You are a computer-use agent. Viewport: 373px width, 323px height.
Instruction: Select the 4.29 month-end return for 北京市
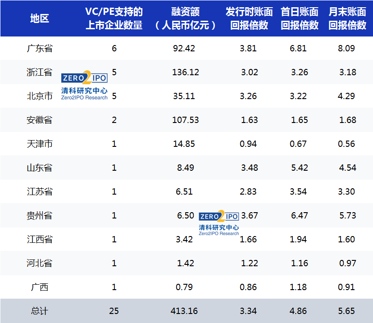(x=346, y=96)
